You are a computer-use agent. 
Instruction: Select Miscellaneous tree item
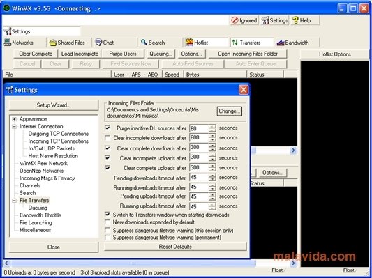pyautogui.click(x=35, y=230)
